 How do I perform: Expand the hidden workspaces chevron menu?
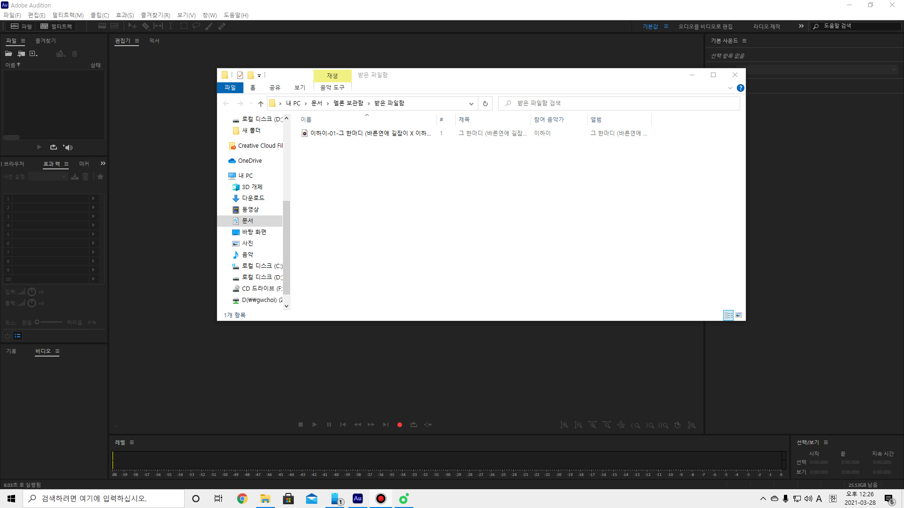(801, 26)
